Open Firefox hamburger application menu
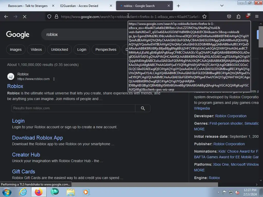This screenshot has width=263, height=197. 257,17
